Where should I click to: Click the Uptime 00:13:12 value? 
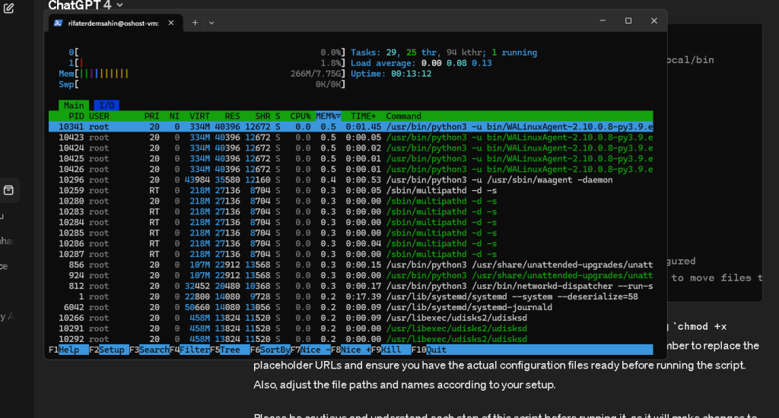411,74
